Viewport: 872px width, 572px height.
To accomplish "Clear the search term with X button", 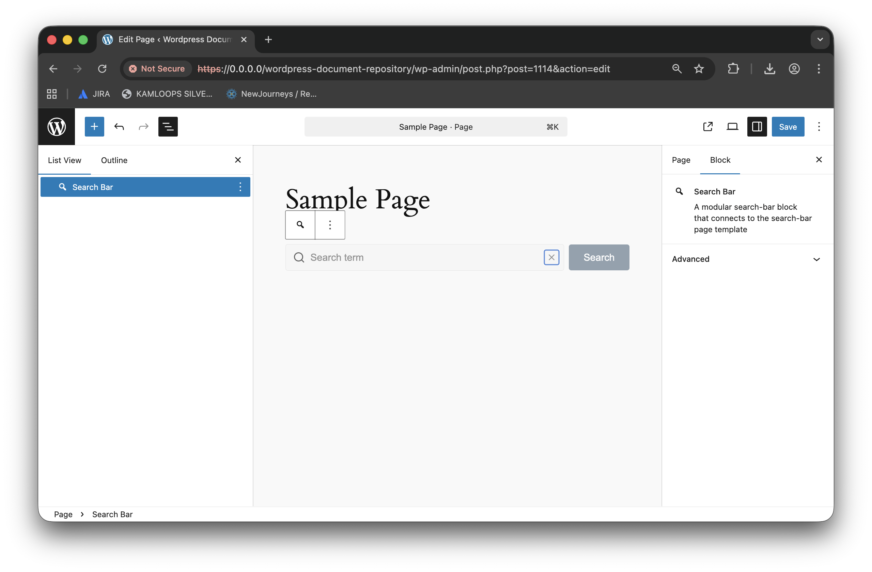I will pyautogui.click(x=551, y=257).
